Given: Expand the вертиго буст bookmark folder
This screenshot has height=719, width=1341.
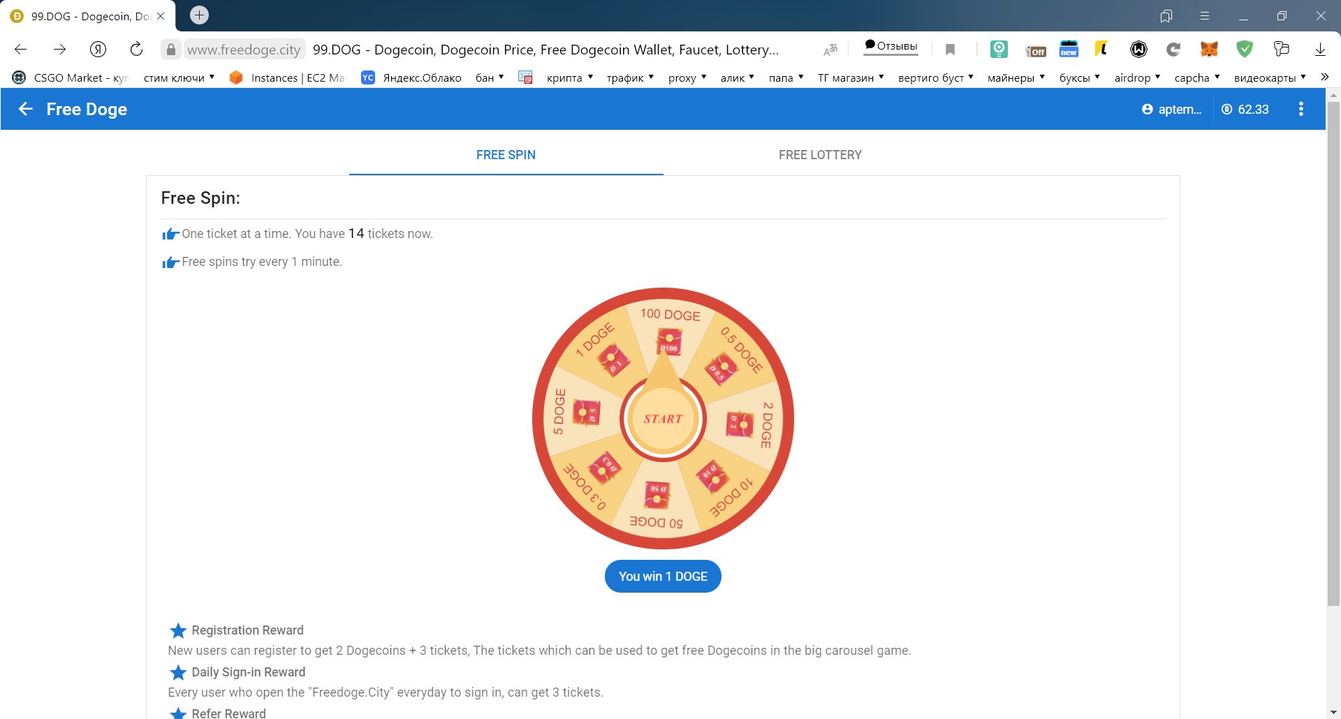Looking at the screenshot, I should click(x=936, y=77).
